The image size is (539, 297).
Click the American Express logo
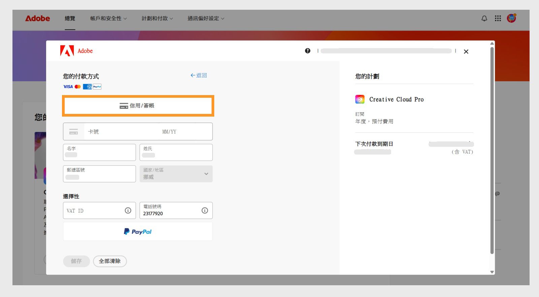pyautogui.click(x=87, y=87)
